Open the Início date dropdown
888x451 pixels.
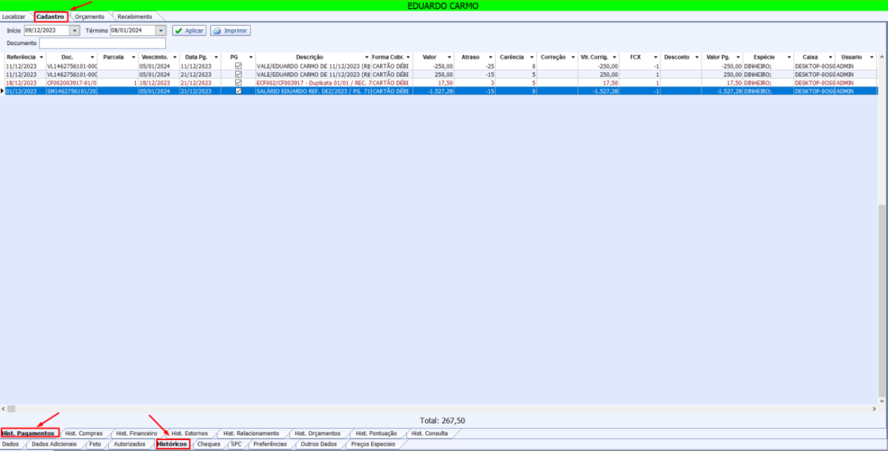[x=74, y=30]
